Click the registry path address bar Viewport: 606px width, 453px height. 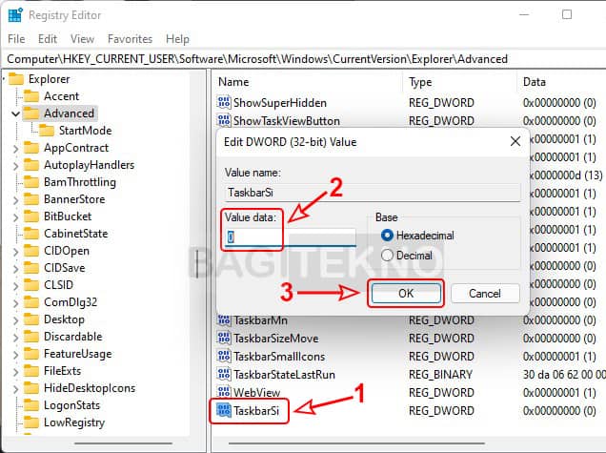(x=303, y=59)
